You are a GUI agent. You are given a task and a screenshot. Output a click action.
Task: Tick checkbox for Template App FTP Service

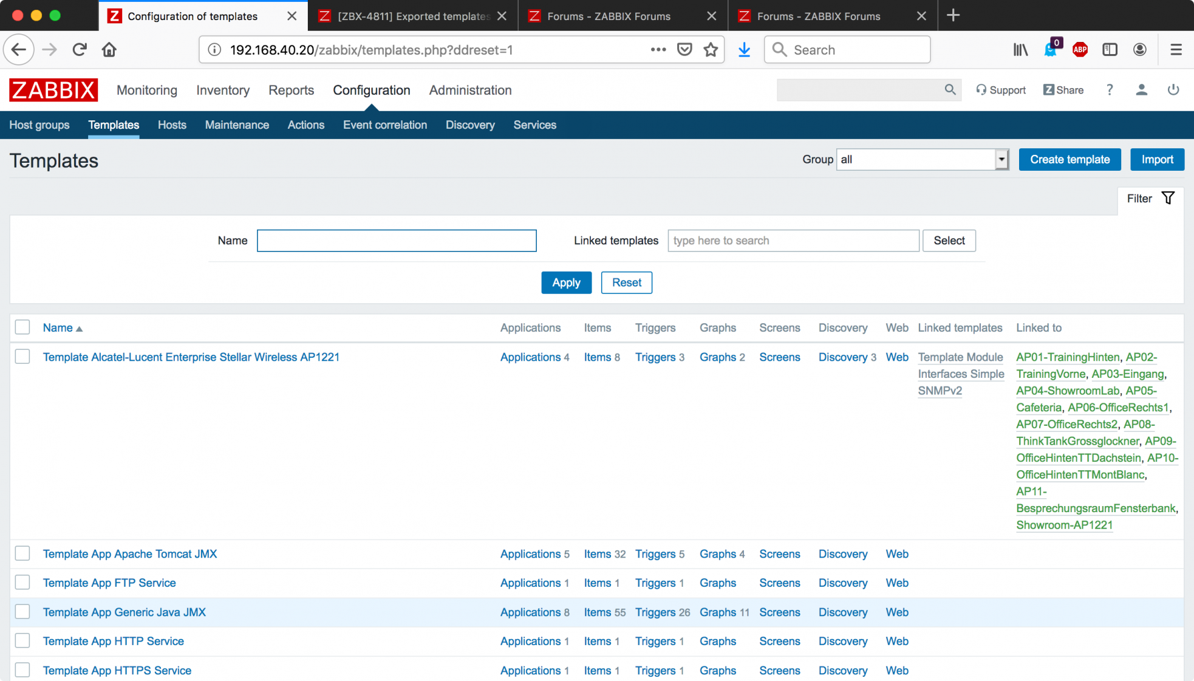pyautogui.click(x=22, y=583)
